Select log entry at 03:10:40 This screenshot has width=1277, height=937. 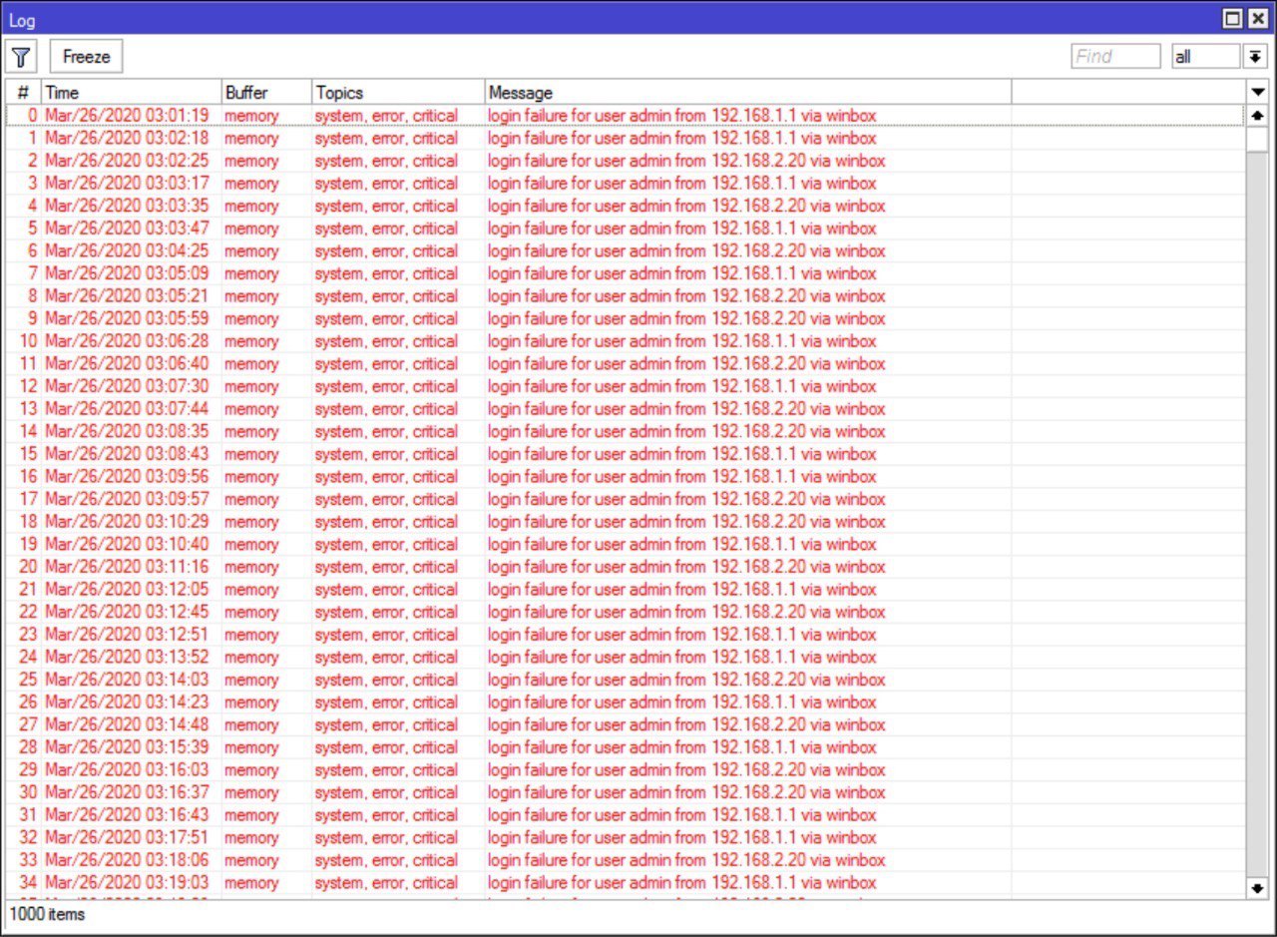coord(626,544)
